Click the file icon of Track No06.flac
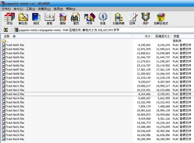The image size is (194, 143). pyautogui.click(x=4, y=66)
